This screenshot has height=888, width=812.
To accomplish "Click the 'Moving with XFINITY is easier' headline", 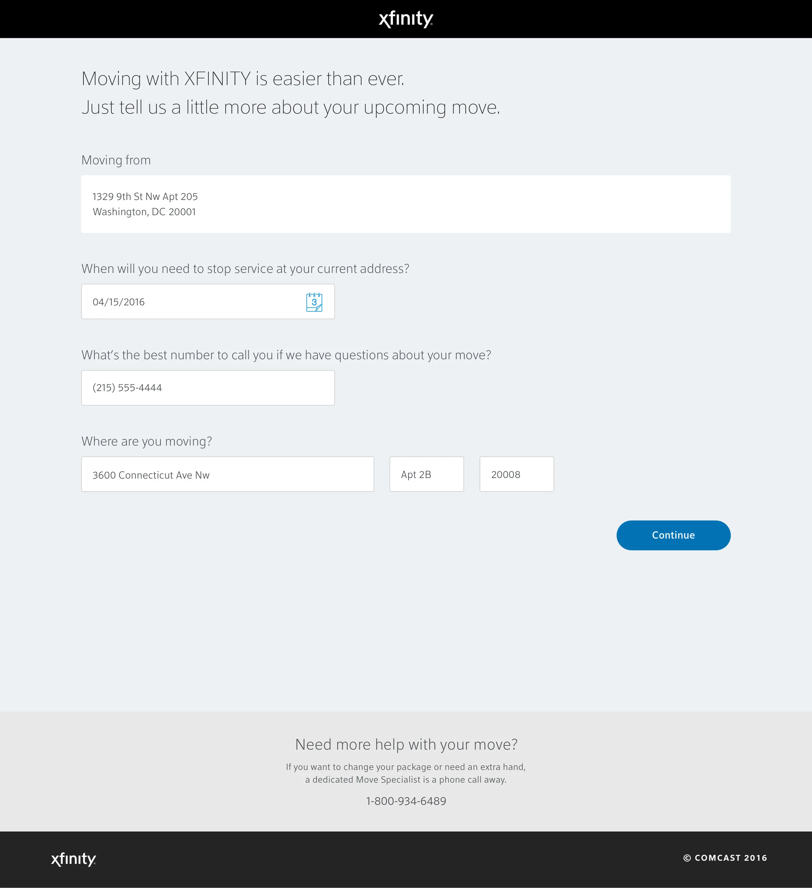I will [x=243, y=79].
